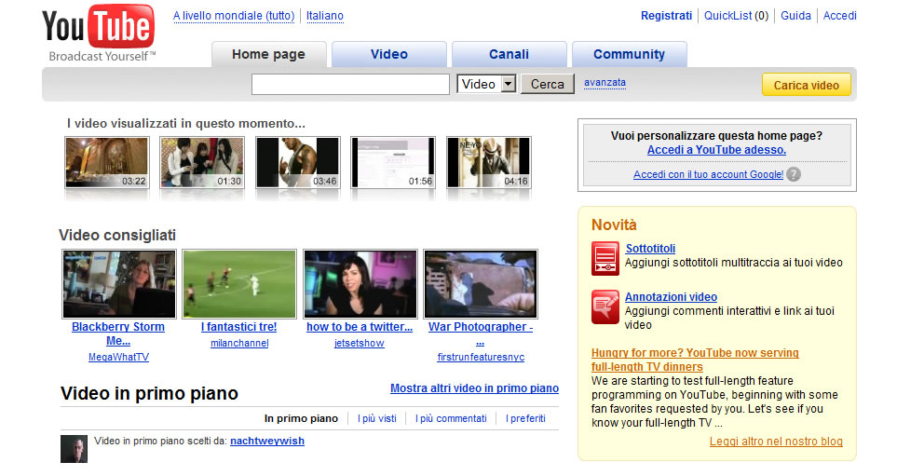Click the I fantastici tre! title link
Viewport: 924px width, 476px height.
238,327
